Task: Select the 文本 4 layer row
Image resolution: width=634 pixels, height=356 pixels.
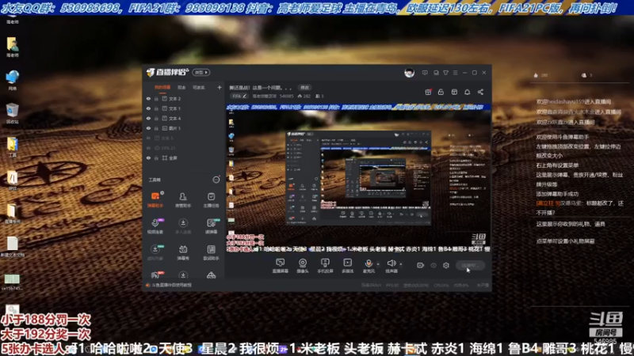Action: [184, 118]
